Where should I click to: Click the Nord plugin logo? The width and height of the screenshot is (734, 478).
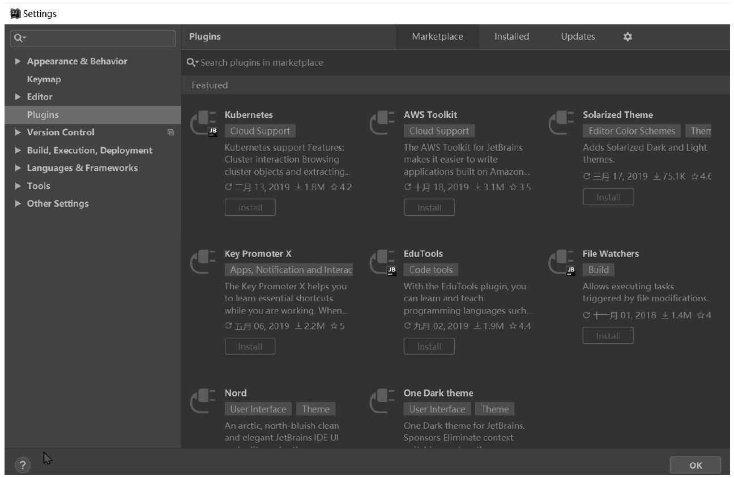pyautogui.click(x=205, y=398)
